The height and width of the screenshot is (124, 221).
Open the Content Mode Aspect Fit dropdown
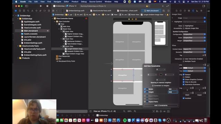[194, 49]
